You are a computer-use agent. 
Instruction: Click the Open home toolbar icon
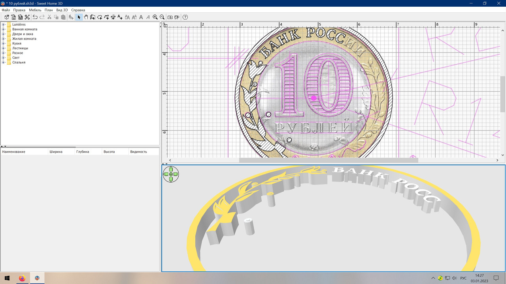[13, 17]
